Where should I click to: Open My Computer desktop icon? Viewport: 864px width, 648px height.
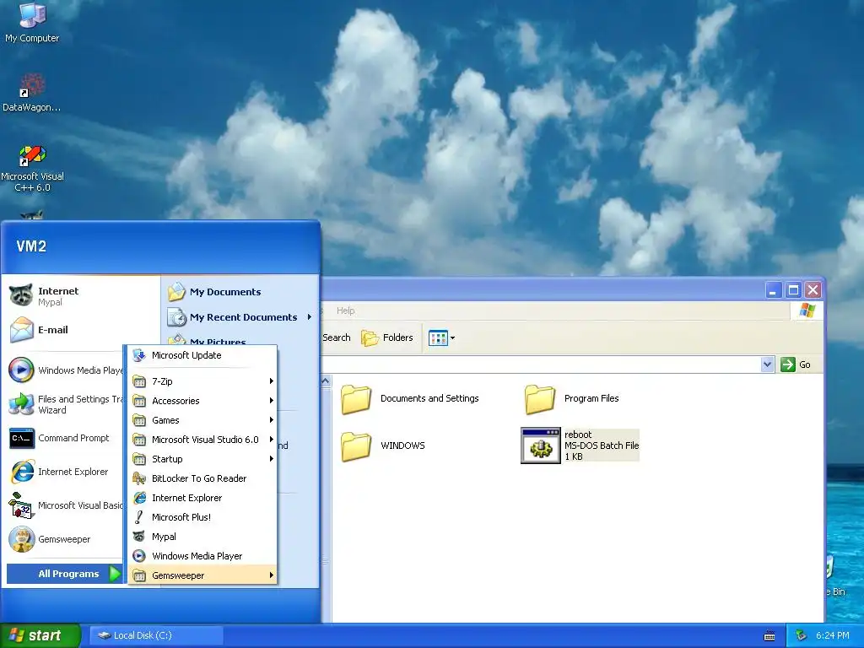32,23
